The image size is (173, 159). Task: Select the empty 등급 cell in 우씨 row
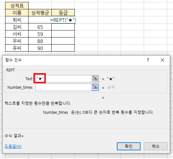[63, 41]
